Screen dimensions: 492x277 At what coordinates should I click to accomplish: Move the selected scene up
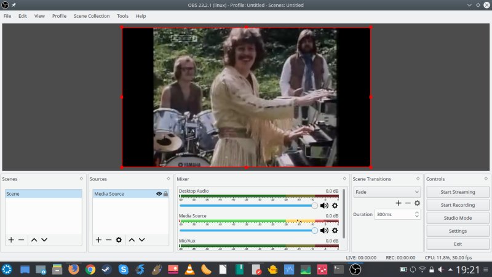click(x=34, y=239)
